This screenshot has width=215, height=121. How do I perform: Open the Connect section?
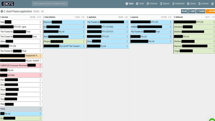(x=203, y=3)
